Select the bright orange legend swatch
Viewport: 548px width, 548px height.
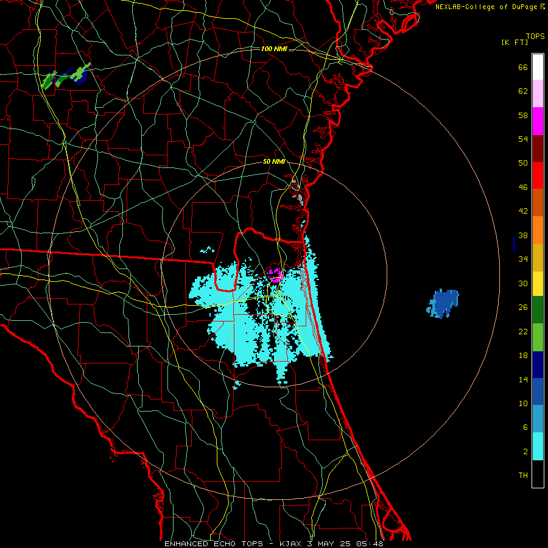click(x=538, y=230)
